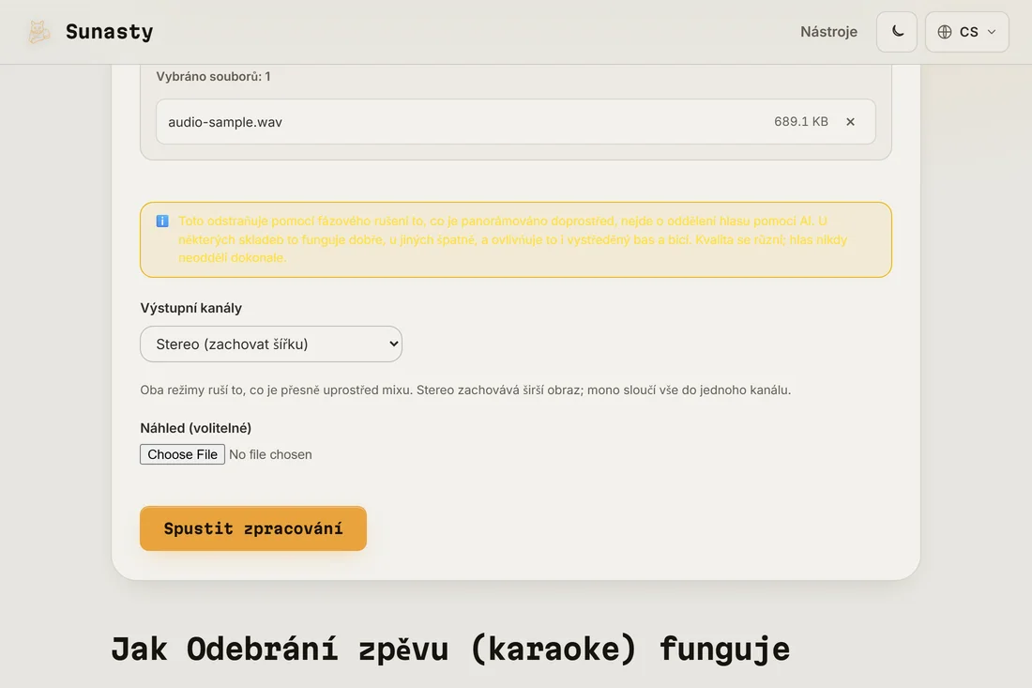Click the Spustit zpracování button
Screen dimensions: 1032x688
pos(253,528)
